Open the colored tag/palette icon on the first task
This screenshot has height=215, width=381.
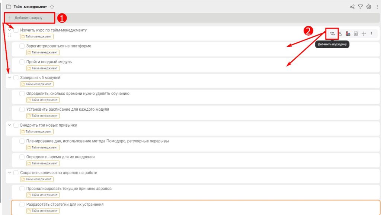pyautogui.click(x=348, y=34)
